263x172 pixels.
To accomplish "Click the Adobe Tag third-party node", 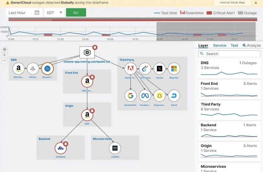I will pos(130,68).
